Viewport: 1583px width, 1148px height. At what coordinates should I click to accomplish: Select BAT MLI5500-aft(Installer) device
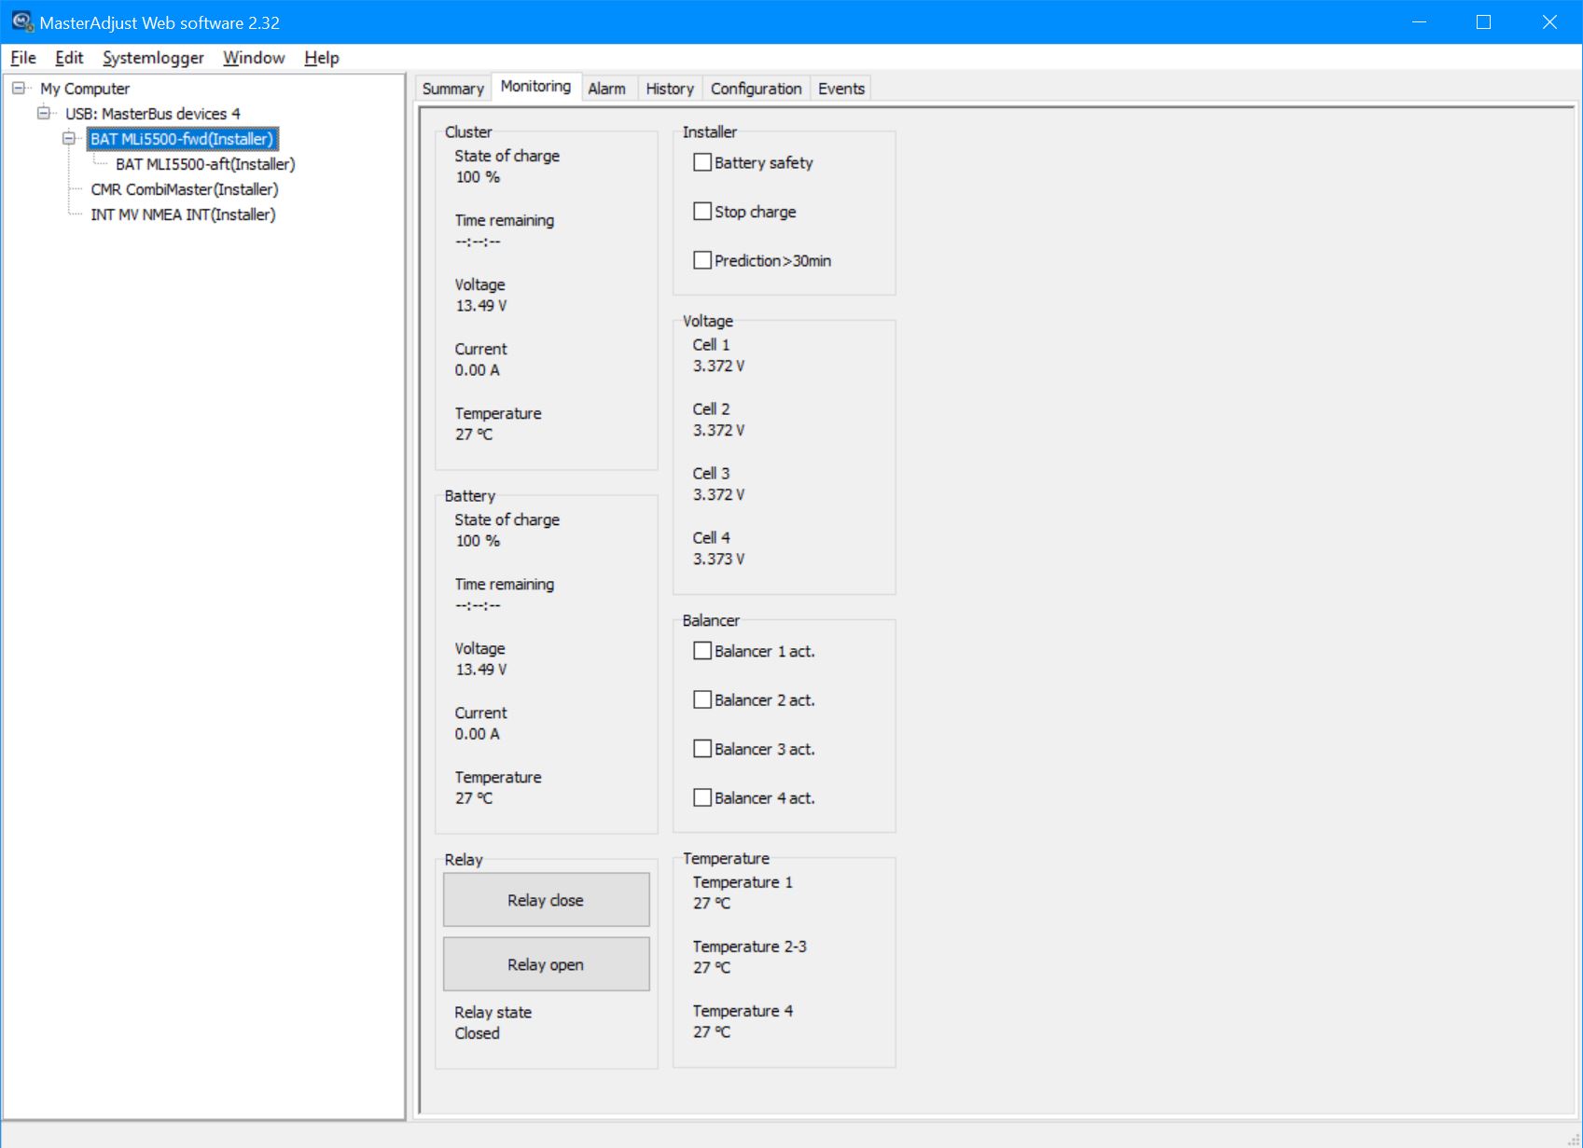(x=205, y=164)
